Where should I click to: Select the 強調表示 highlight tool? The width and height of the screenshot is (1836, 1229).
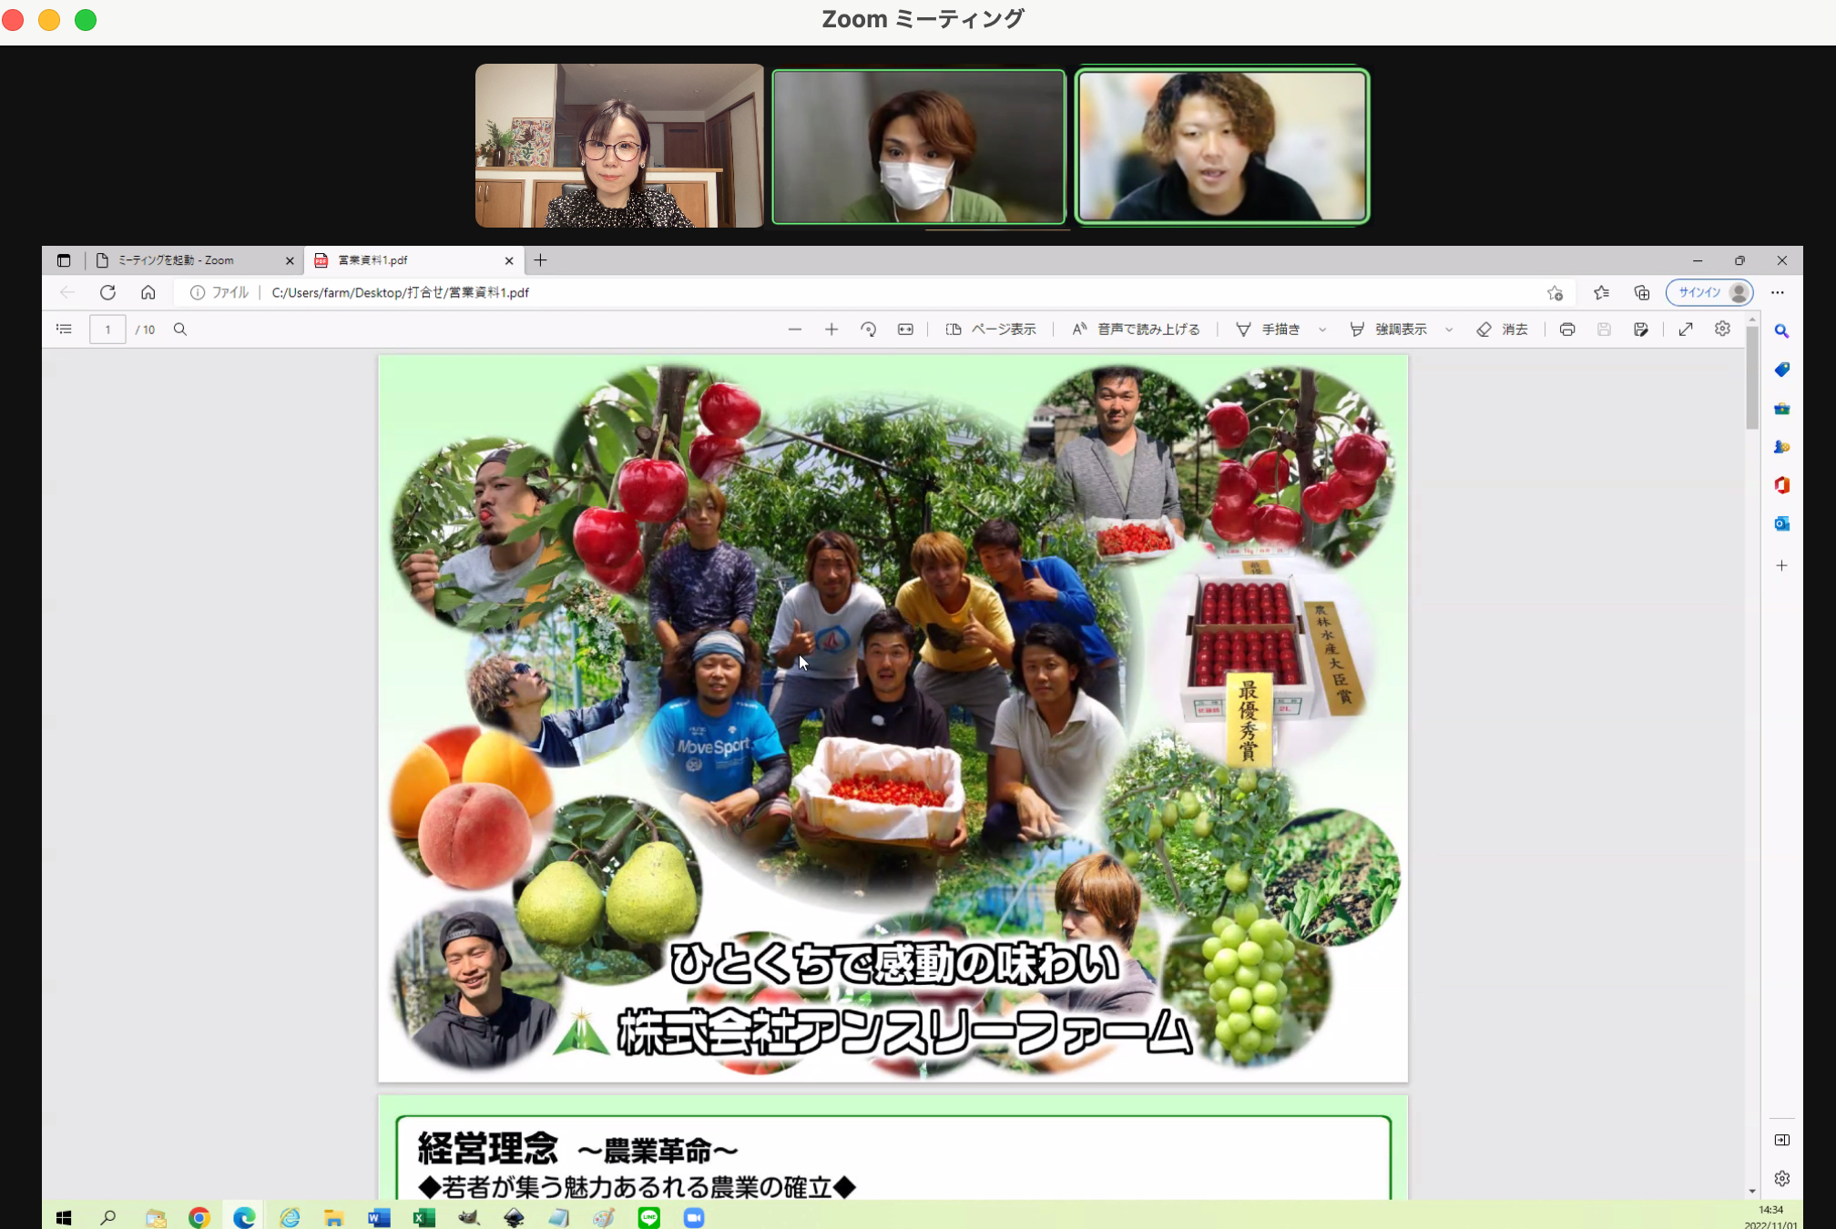(x=1389, y=330)
